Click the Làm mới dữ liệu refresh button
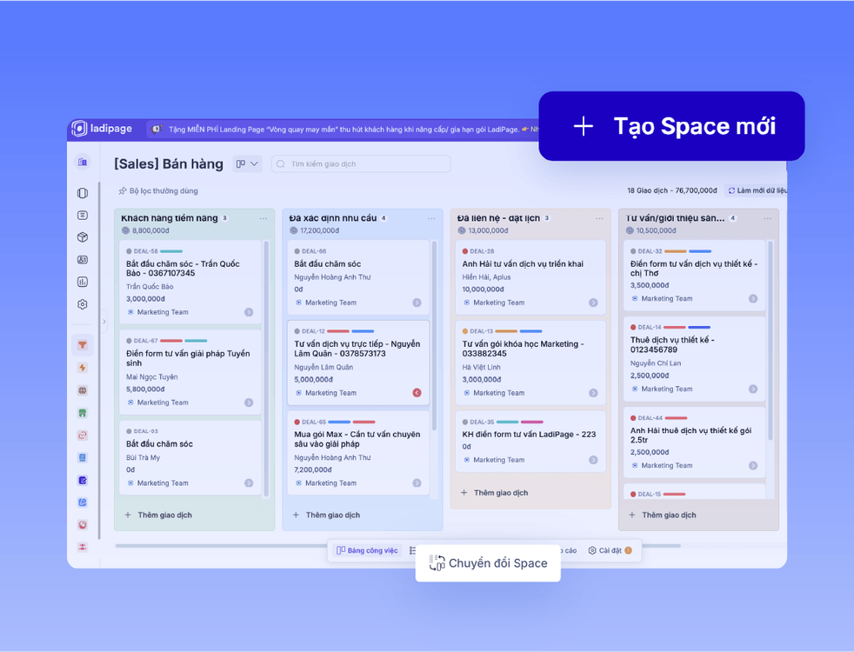This screenshot has width=854, height=652. 757,190
